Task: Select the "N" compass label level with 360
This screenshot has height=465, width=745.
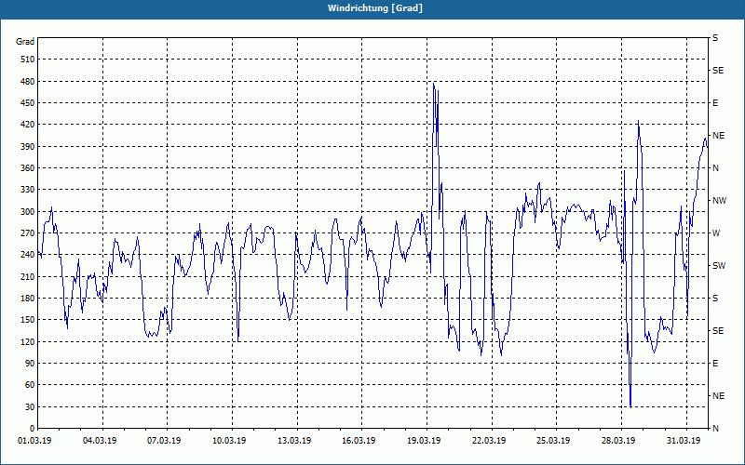Action: [716, 168]
